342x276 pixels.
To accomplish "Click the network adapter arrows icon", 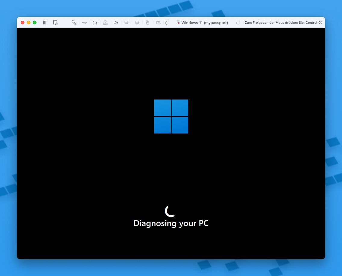I will [84, 23].
